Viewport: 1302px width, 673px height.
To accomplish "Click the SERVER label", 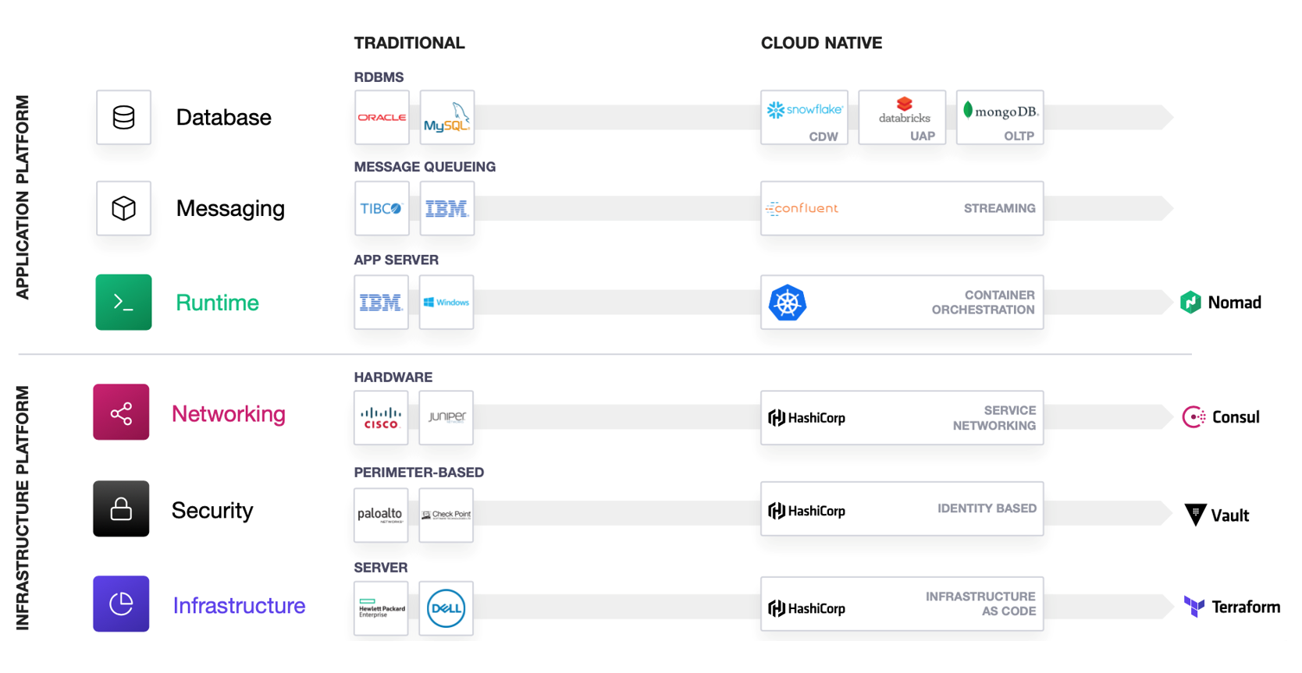I will pyautogui.click(x=380, y=568).
